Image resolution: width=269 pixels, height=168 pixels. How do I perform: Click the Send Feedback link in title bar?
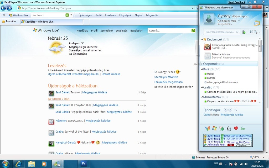tap(237, 2)
